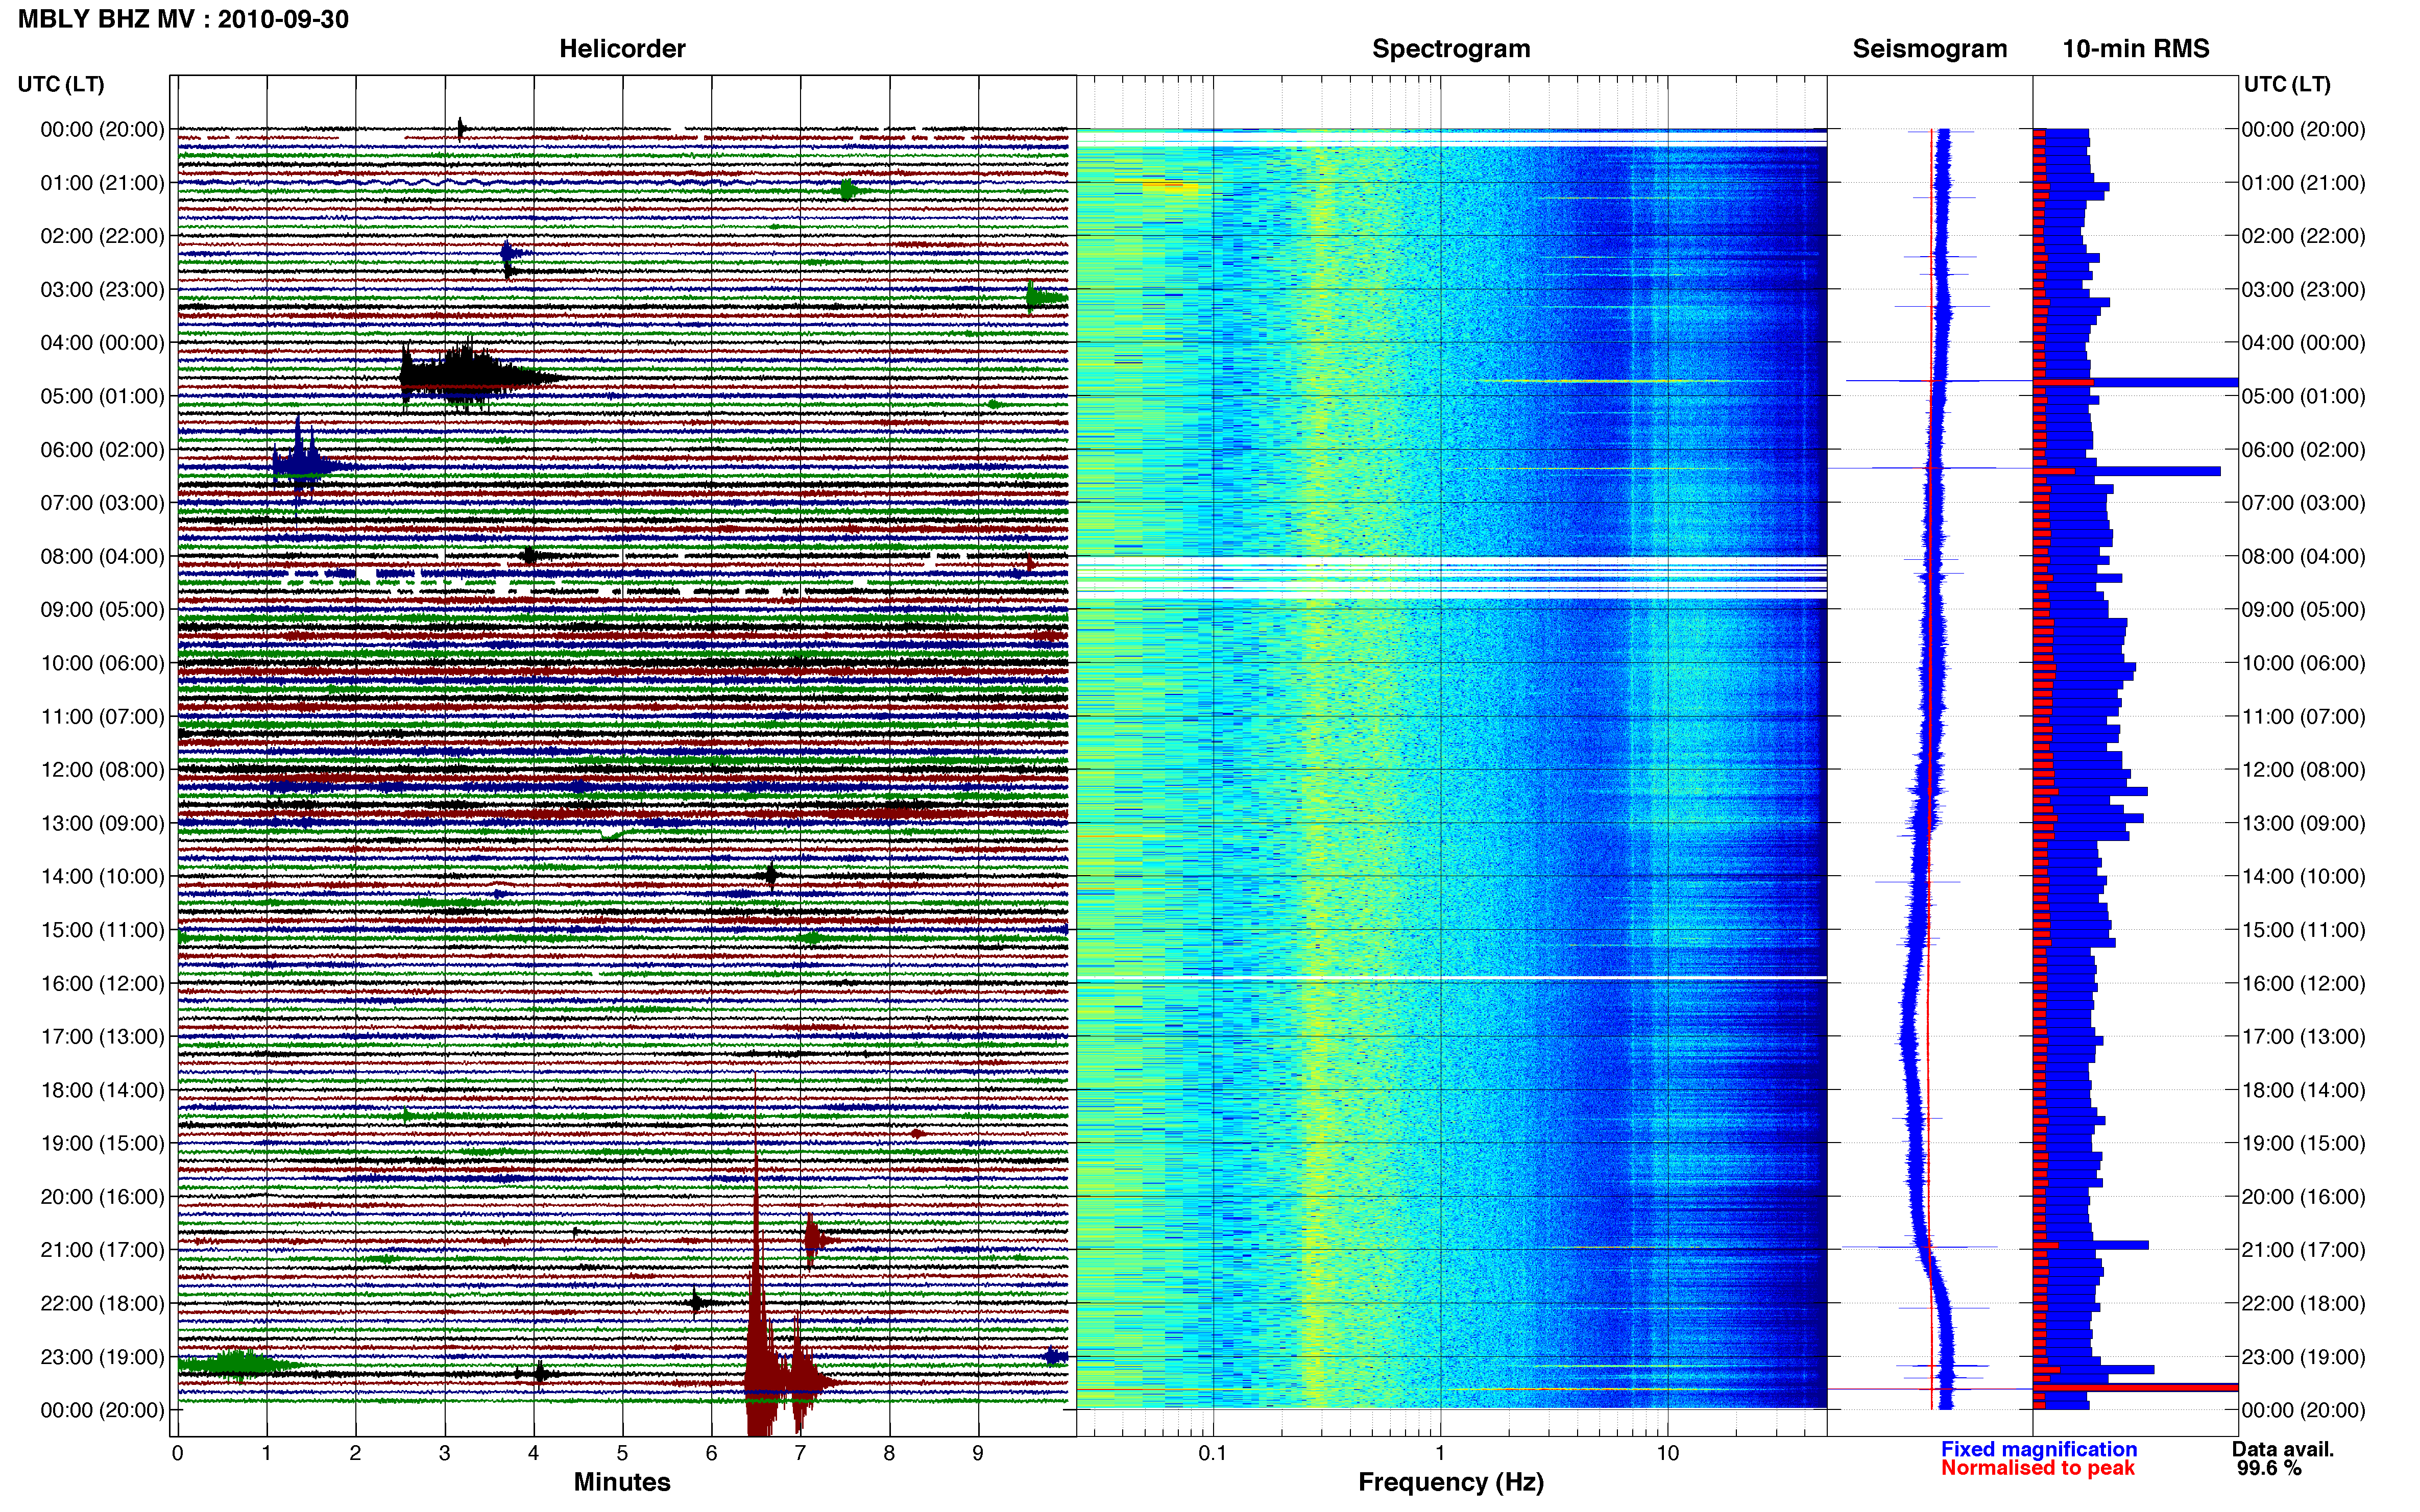Click the 'Data avail.' label

[x=2283, y=1449]
